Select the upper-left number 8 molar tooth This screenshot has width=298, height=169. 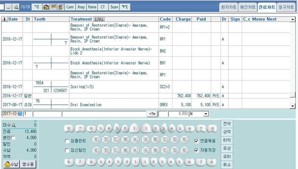click(69, 129)
